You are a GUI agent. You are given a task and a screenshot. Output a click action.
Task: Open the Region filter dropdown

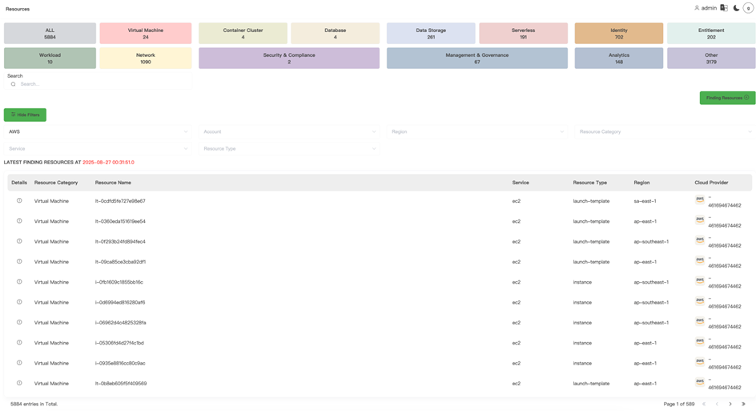pos(477,131)
